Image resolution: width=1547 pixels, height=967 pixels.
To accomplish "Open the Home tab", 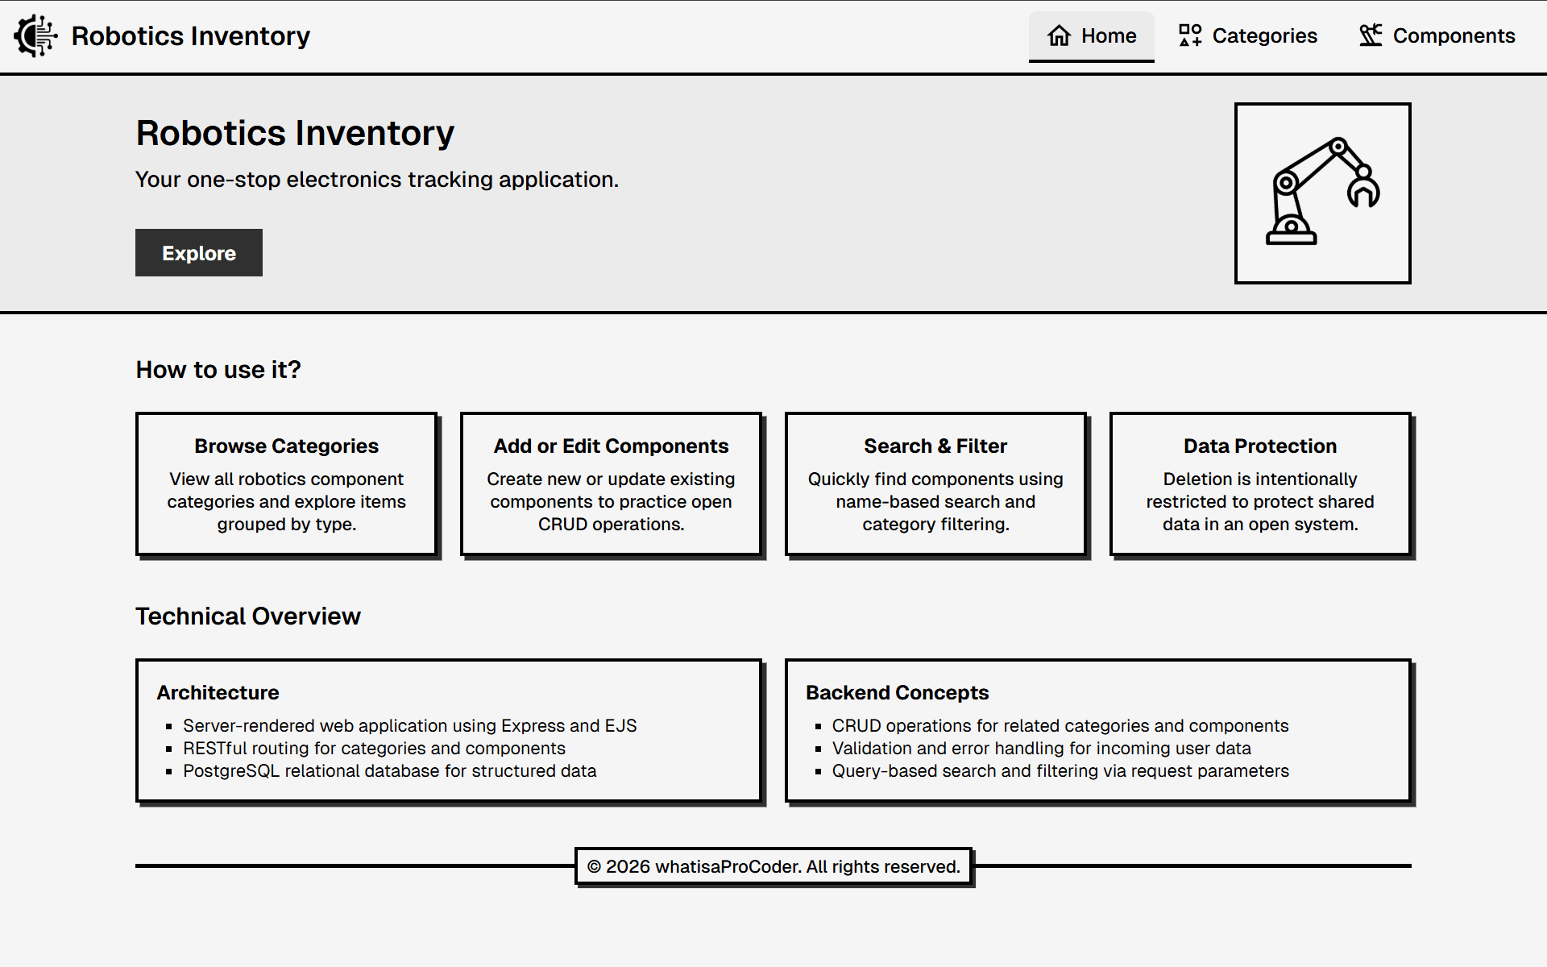I will coord(1091,36).
